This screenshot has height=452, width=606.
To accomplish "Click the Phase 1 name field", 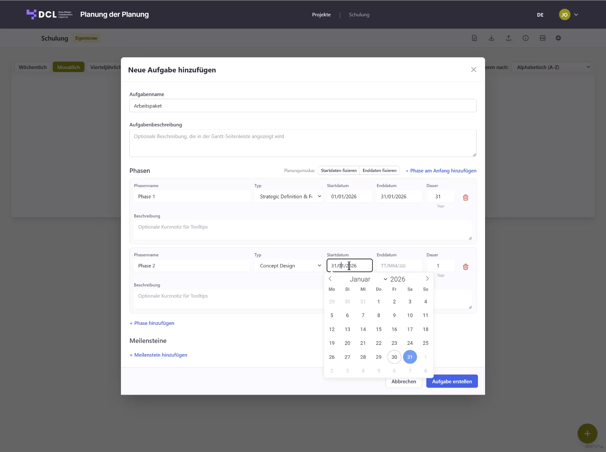I will 192,196.
